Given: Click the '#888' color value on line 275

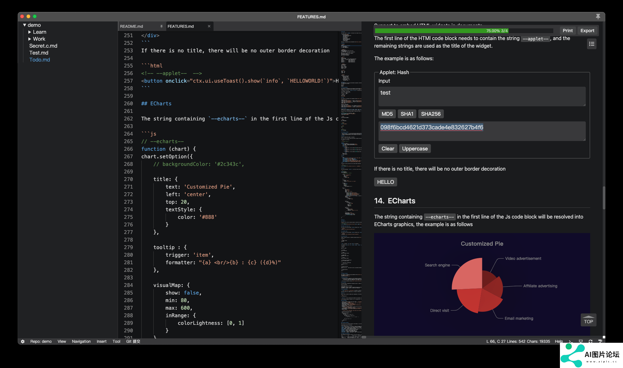Looking at the screenshot, I should pos(208,217).
